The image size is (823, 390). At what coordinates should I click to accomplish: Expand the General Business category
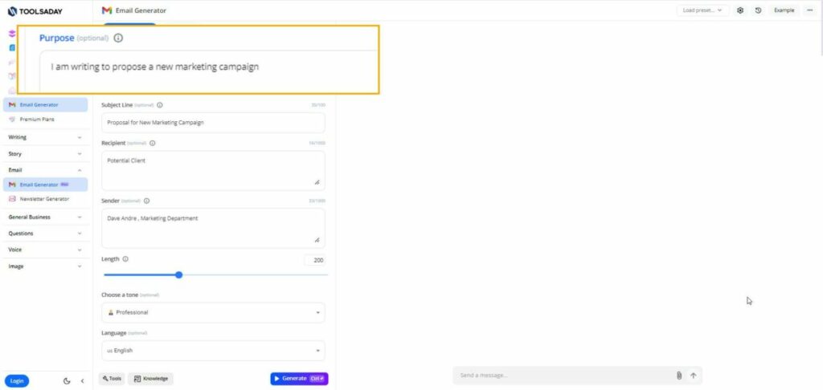(46, 217)
